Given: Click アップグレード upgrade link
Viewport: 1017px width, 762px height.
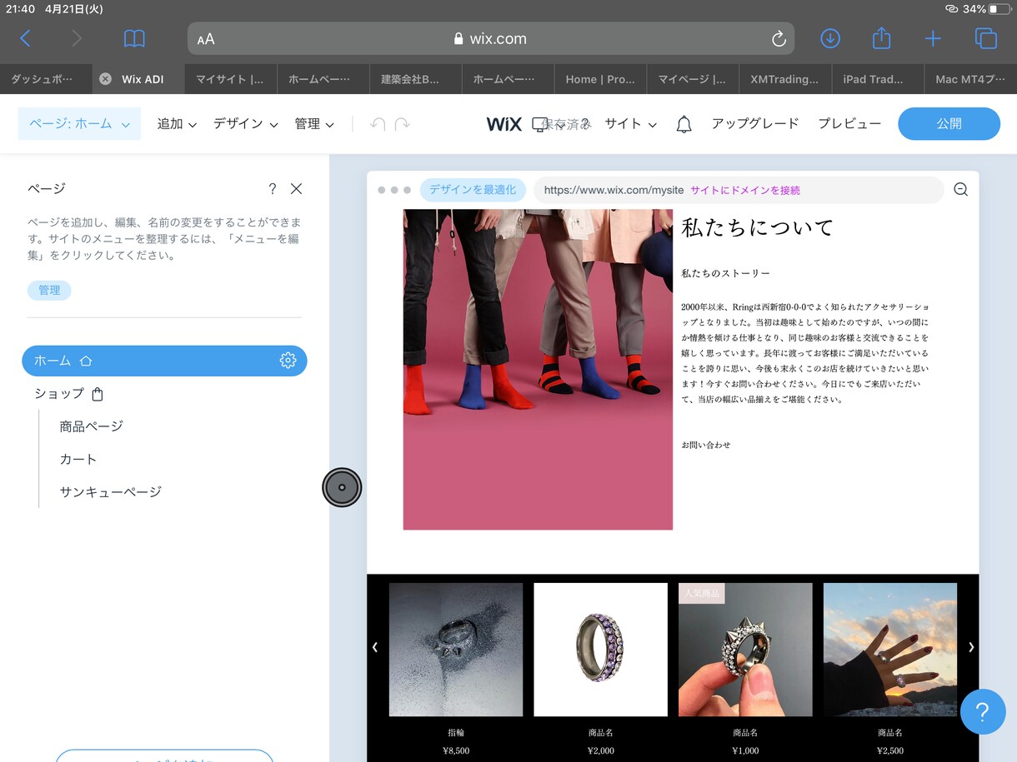Looking at the screenshot, I should click(x=755, y=123).
